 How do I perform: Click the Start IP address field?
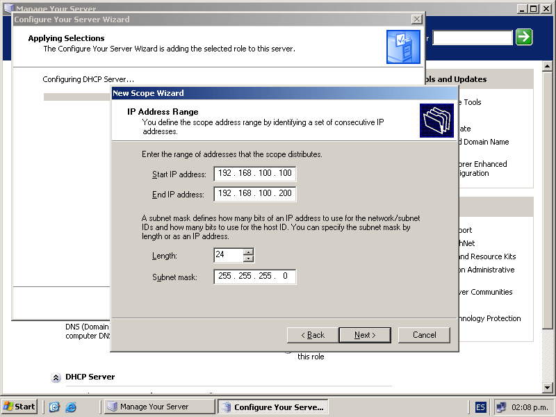254,173
